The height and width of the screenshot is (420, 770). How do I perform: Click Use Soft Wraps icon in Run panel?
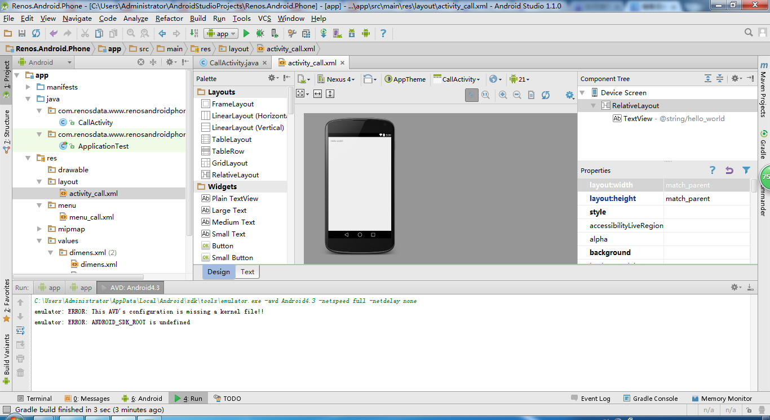pyautogui.click(x=20, y=330)
